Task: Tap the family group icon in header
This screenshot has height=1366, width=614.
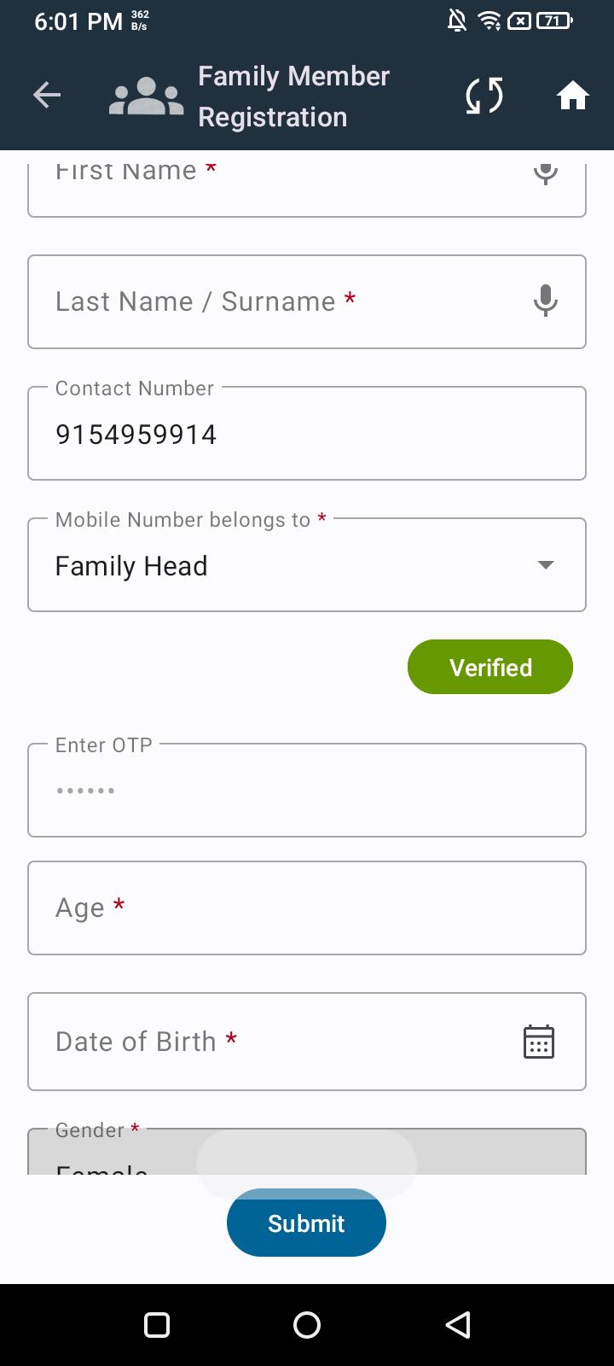Action: point(147,96)
